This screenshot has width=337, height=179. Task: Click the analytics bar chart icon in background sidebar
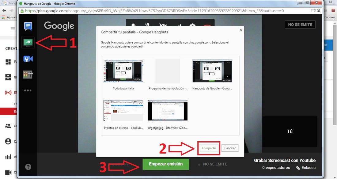tap(8, 157)
